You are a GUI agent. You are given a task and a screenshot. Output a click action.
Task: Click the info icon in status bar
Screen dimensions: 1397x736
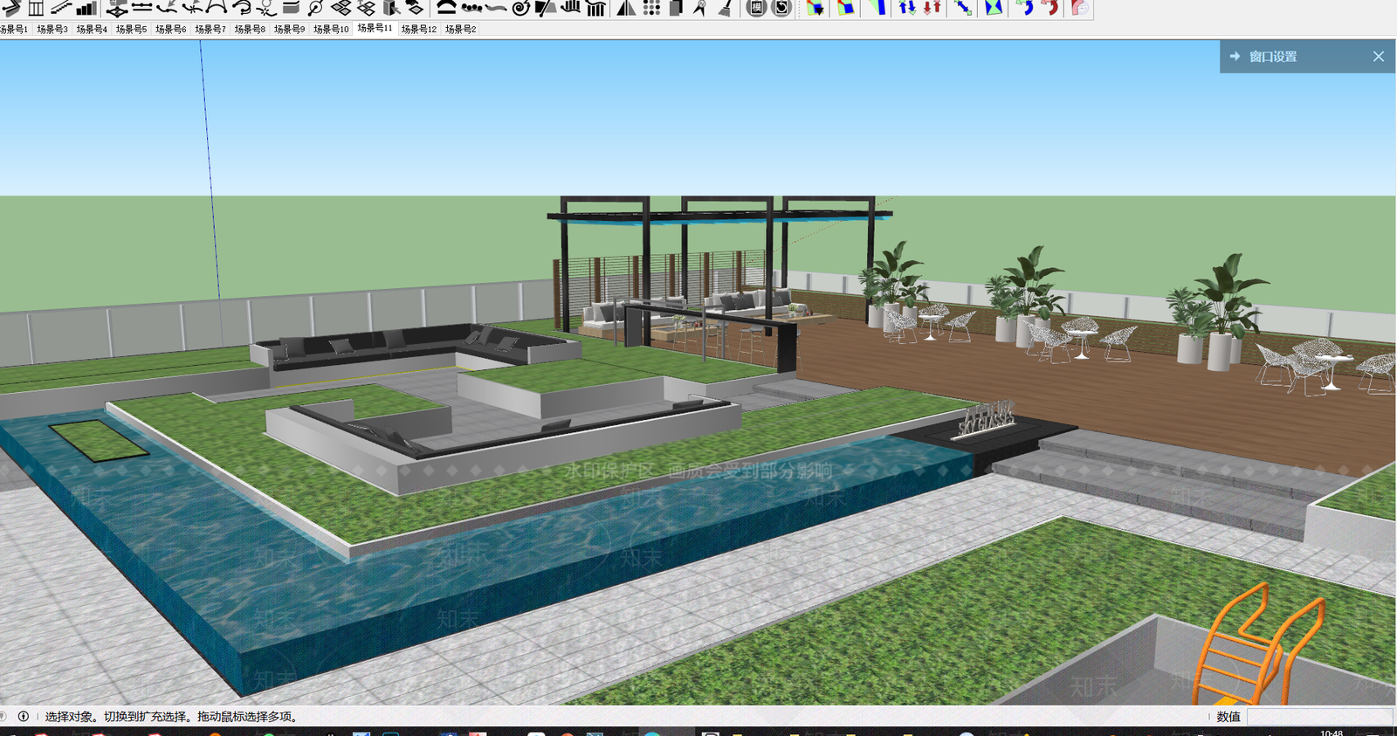click(24, 716)
